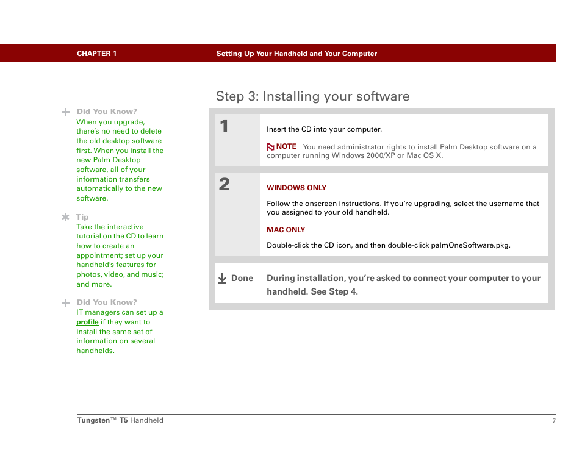Open the underlined 'profile' link

(87, 322)
